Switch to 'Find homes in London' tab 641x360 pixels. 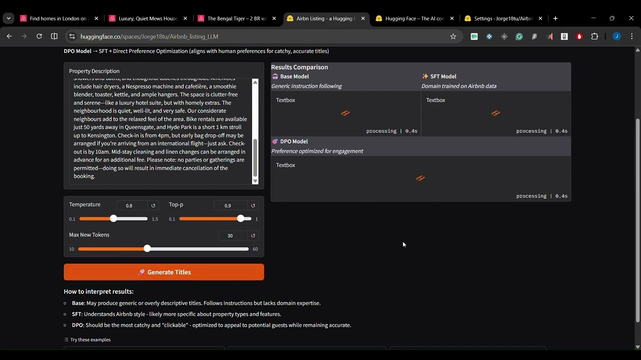[59, 18]
